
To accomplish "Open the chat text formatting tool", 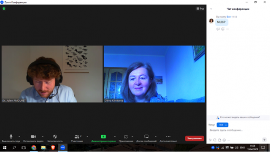I will pyautogui.click(x=210, y=140).
